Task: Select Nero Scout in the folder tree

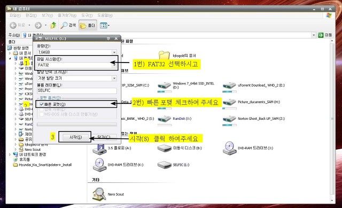Action: click(33, 150)
